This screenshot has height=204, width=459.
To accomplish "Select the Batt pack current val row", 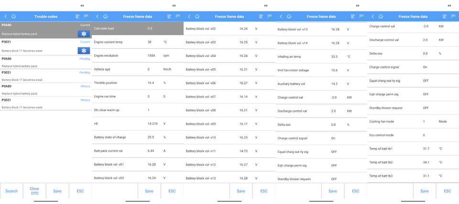I will (x=138, y=151).
